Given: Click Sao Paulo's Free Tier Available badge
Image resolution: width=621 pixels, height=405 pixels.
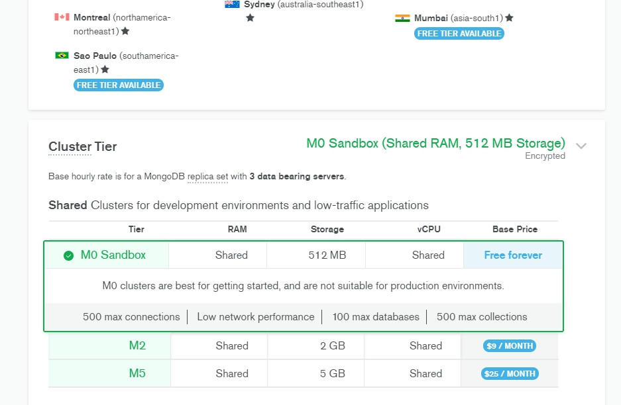Looking at the screenshot, I should pyautogui.click(x=119, y=85).
